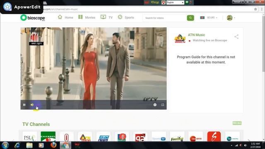Click the system tray volume icon
The image size is (265, 149).
246,145
